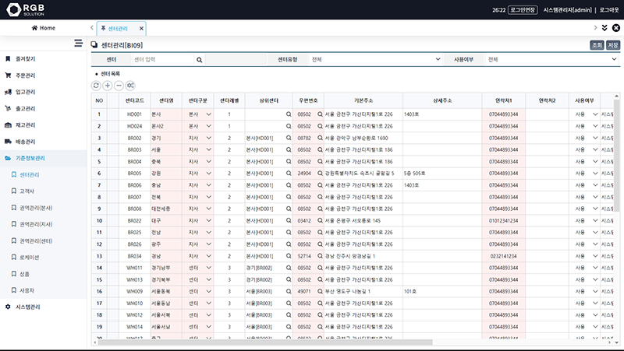Select 권역관리(센터) submenu item
This screenshot has height=351, width=624.
coord(36,241)
